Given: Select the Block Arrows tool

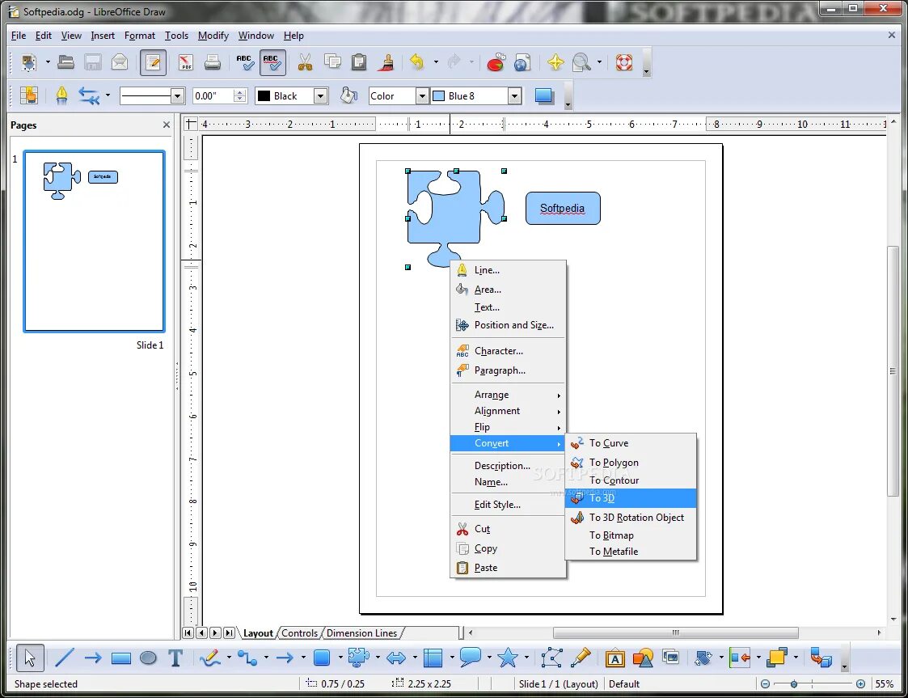Looking at the screenshot, I should coord(396,658).
